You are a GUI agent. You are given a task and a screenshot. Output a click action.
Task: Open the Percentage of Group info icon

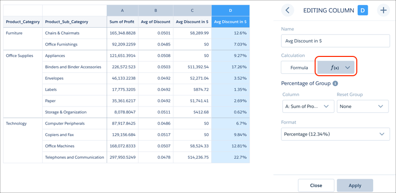click(x=335, y=84)
